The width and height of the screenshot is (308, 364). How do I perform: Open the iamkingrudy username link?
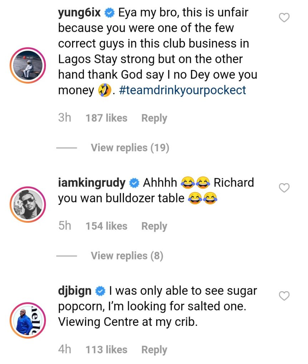tap(92, 183)
